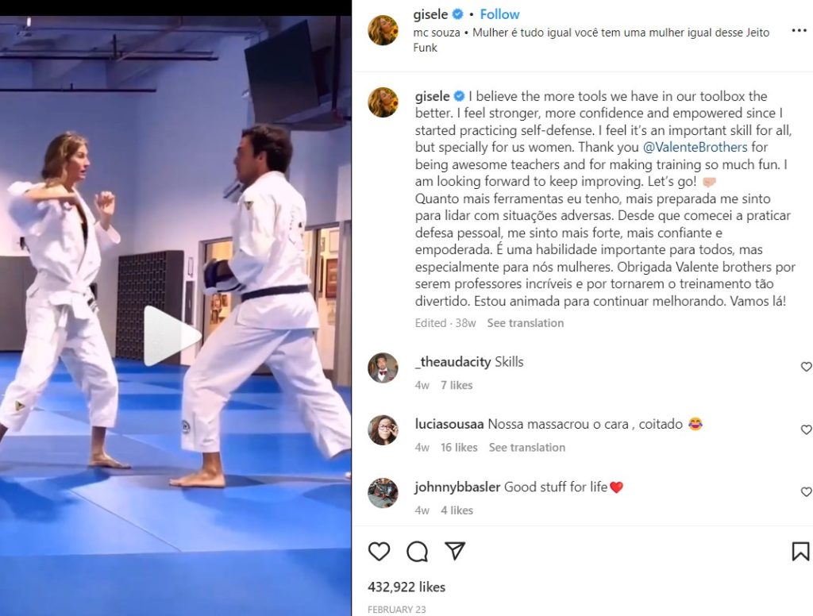The height and width of the screenshot is (616, 813).
Task: Like johnnybbasler's comment heart
Action: [x=807, y=491]
